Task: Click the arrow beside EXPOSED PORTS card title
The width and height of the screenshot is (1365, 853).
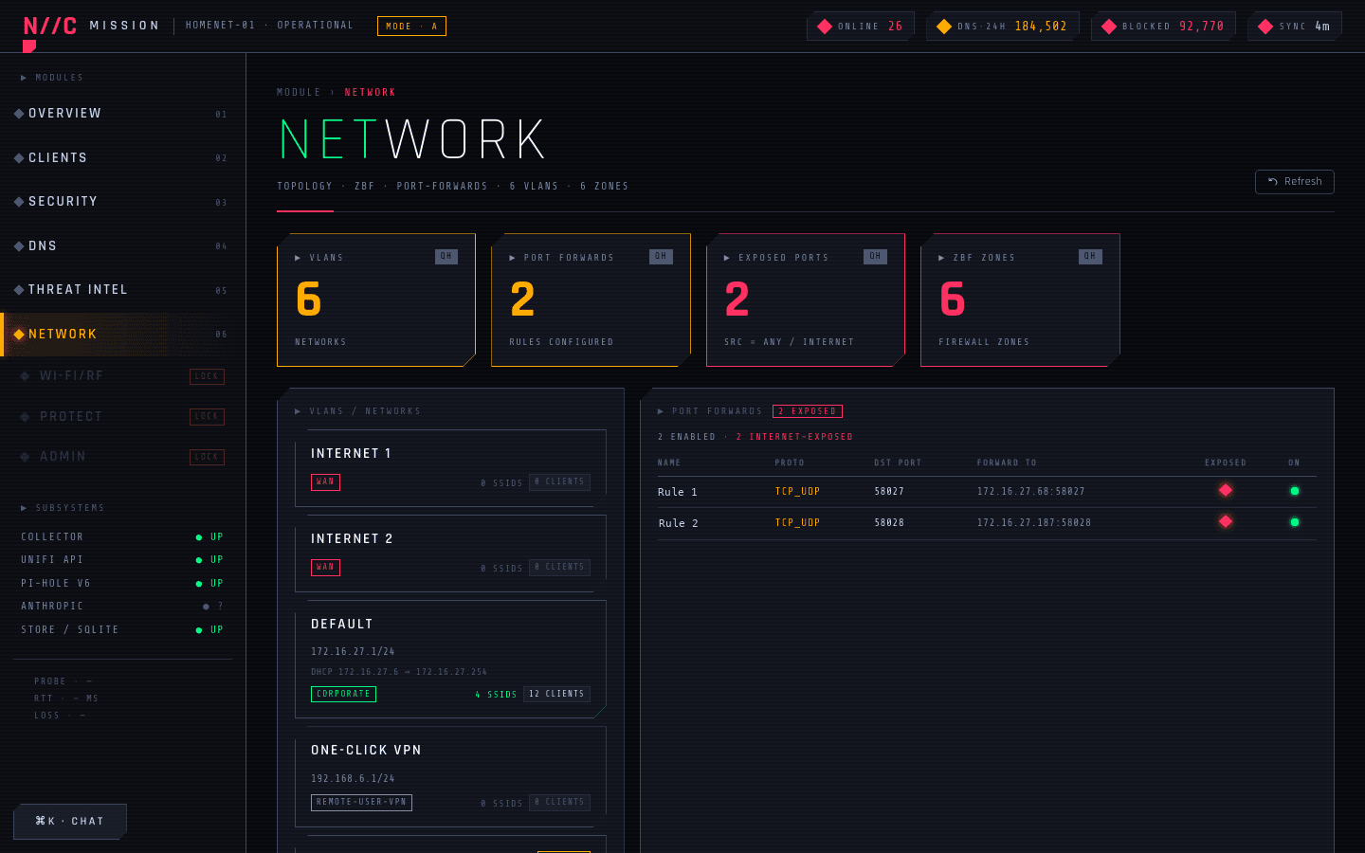Action: pos(727,258)
